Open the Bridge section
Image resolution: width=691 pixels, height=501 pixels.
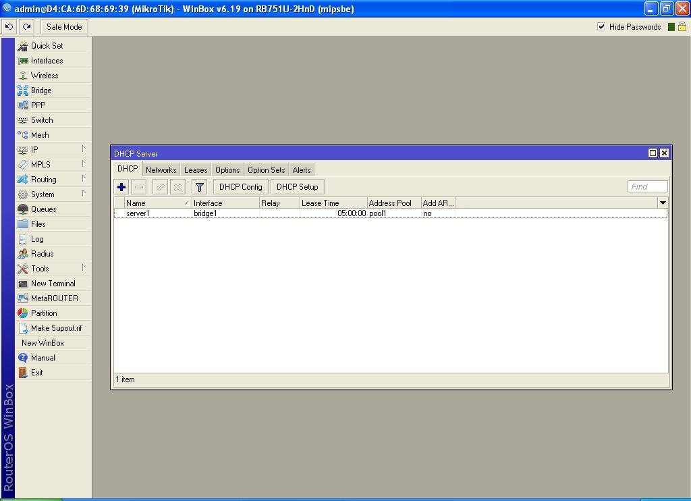tap(53, 90)
